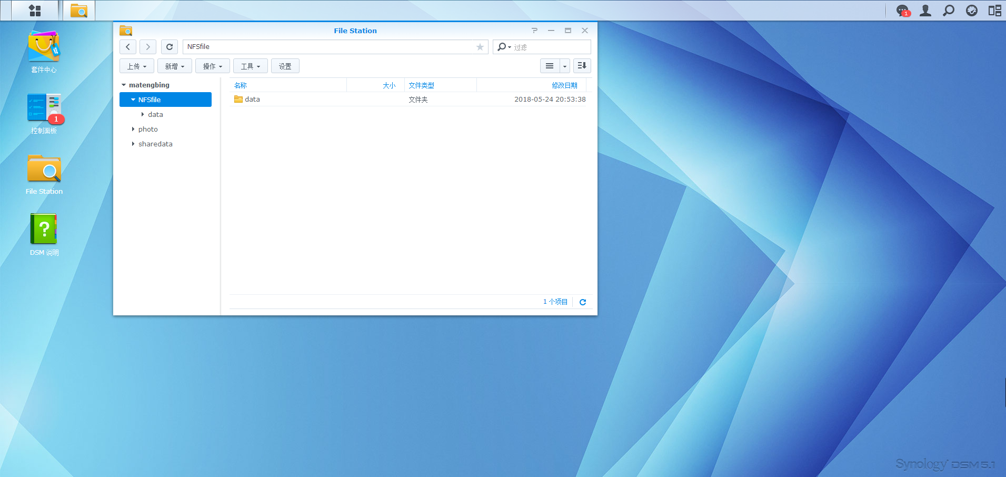Image resolution: width=1006 pixels, height=477 pixels.
Task: Select the data subfolder in tree
Action: pos(155,114)
